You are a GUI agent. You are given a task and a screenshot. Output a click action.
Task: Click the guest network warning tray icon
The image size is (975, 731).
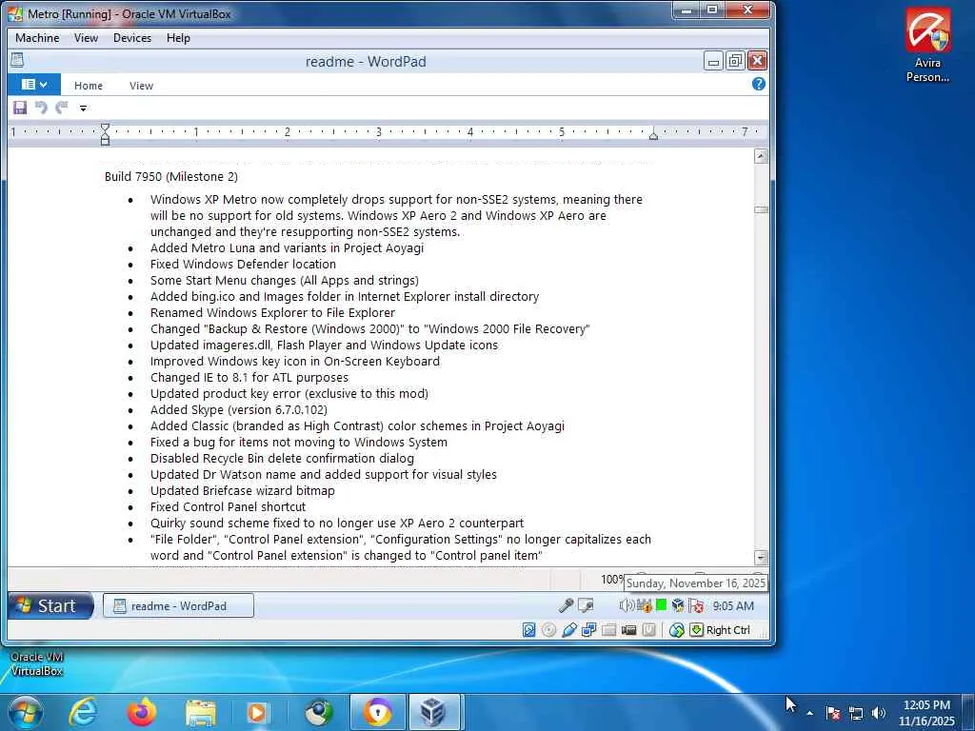(x=645, y=605)
